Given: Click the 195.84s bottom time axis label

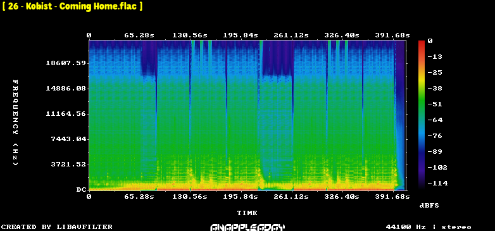Looking at the screenshot, I should (x=241, y=197).
